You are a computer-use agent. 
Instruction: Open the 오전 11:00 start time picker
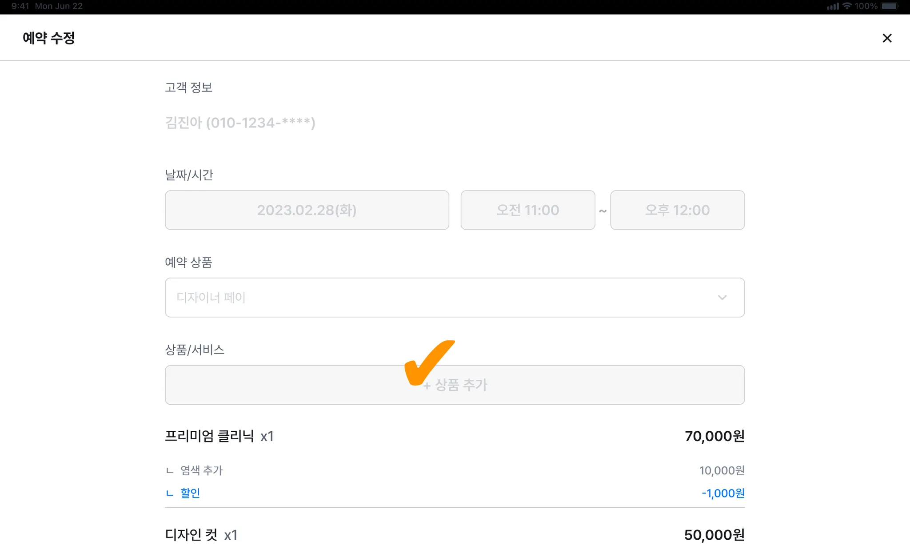[527, 210]
